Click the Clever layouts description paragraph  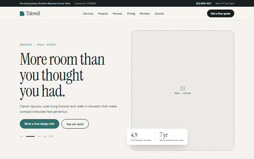(x=68, y=109)
